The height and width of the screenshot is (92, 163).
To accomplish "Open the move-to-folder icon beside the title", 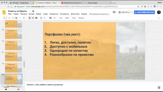I will click(x=33, y=11).
